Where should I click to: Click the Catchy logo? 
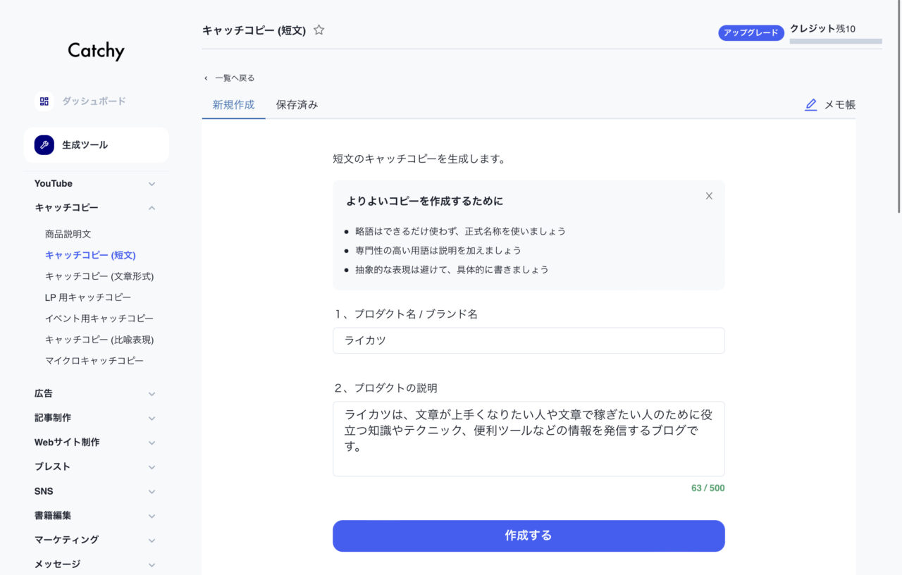pos(96,51)
